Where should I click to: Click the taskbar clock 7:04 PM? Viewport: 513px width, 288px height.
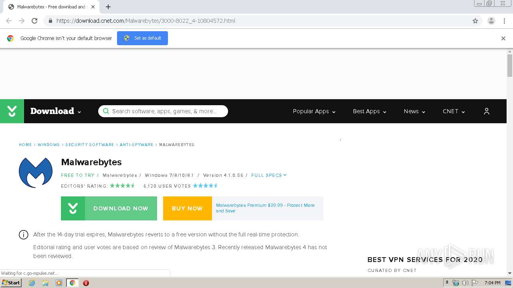tap(492, 283)
